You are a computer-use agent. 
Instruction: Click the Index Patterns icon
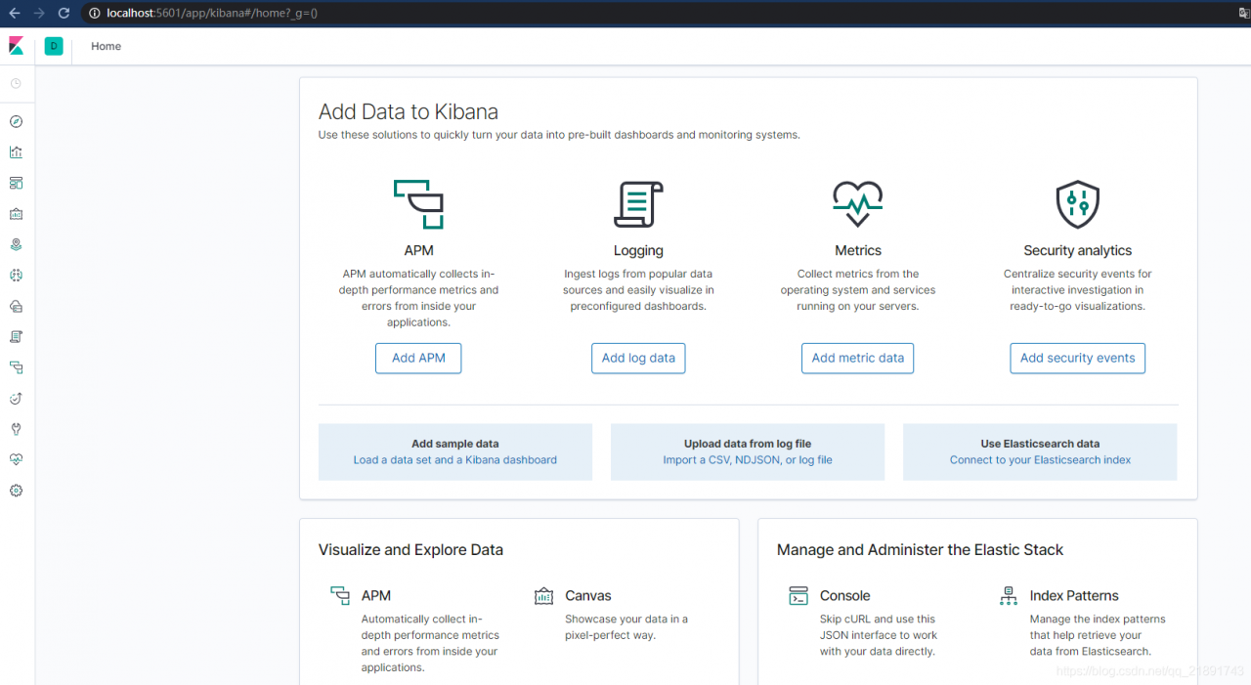click(x=1009, y=596)
